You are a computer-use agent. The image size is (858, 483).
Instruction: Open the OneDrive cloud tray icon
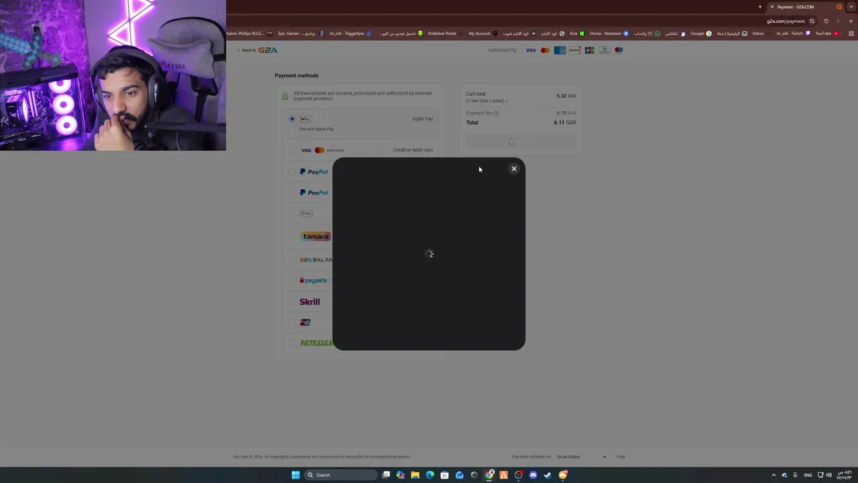click(x=784, y=475)
